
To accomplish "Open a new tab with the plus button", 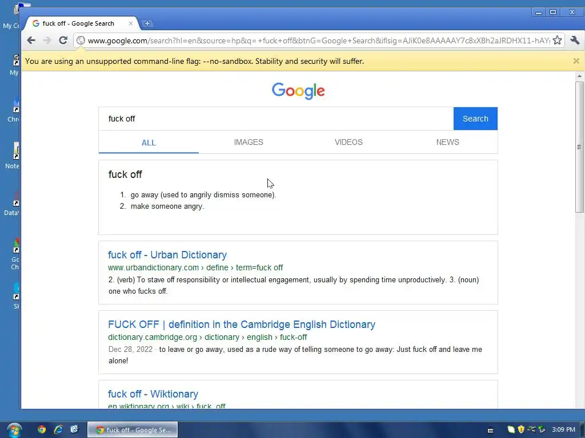I will click(x=147, y=23).
